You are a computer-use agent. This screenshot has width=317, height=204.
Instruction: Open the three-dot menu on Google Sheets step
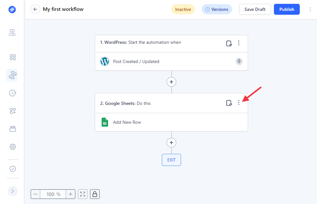point(239,103)
